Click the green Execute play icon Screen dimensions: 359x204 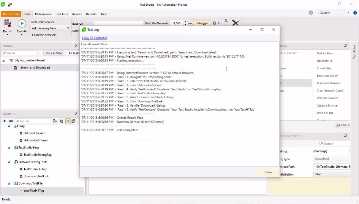(22, 24)
